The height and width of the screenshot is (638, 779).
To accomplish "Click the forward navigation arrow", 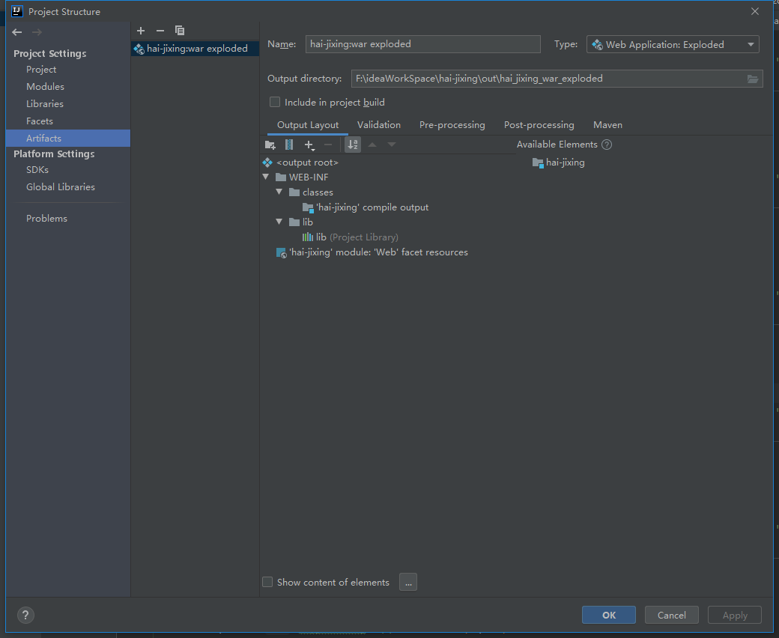I will (x=37, y=32).
